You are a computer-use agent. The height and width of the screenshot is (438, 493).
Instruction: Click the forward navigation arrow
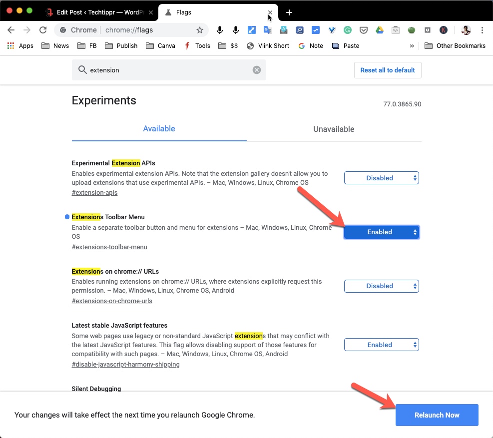[27, 30]
